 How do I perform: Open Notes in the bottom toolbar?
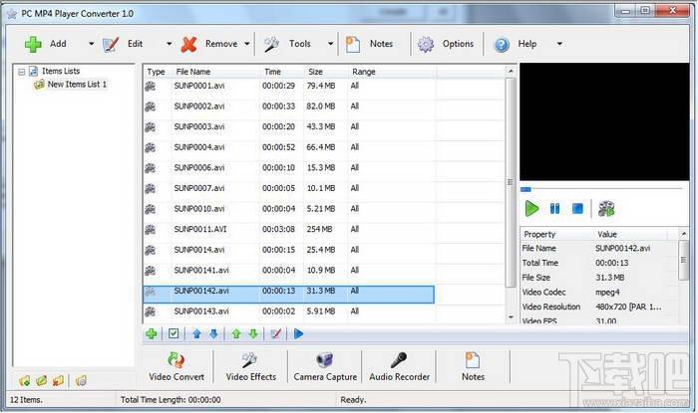pos(473,366)
